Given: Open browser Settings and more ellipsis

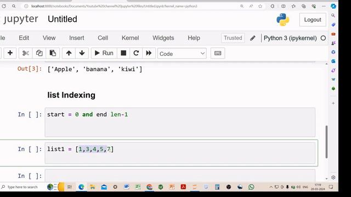Looking at the screenshot, I should tap(324, 6).
